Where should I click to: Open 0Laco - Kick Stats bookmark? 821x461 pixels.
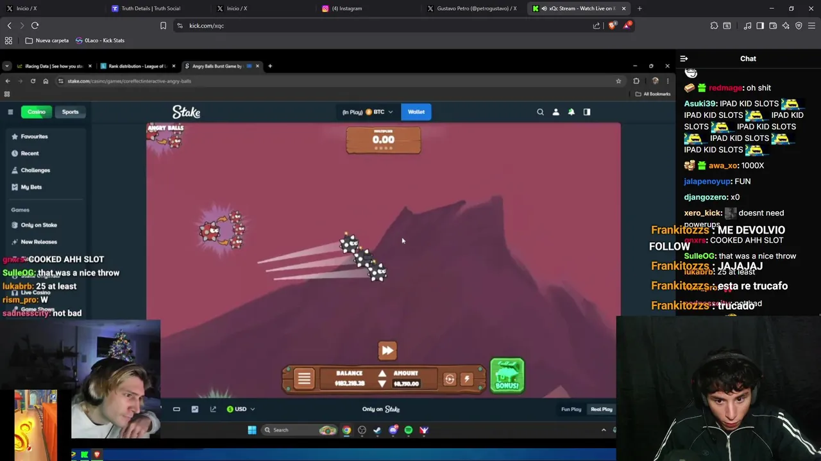point(100,40)
